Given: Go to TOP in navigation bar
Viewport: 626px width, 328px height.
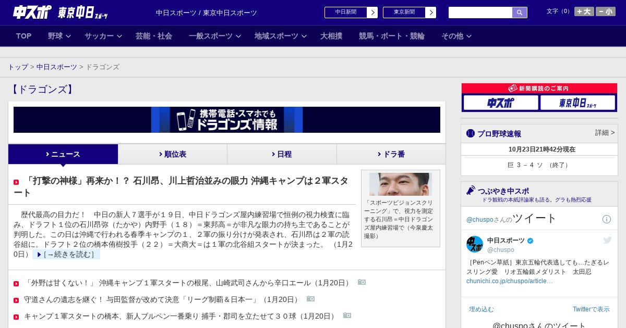Looking at the screenshot, I should (x=24, y=36).
